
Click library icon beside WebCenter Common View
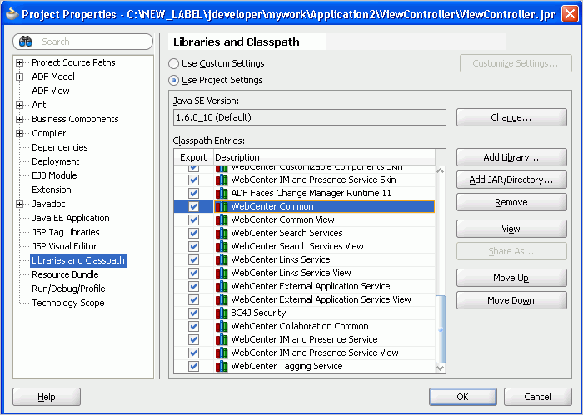(x=222, y=220)
